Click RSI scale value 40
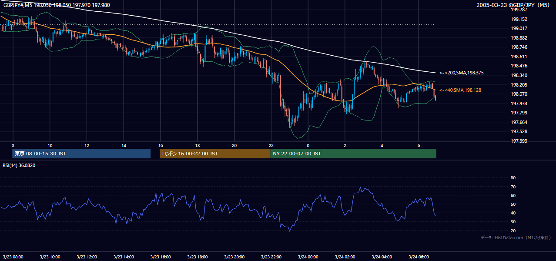Viewport: 556px width, 261px height. point(513,213)
